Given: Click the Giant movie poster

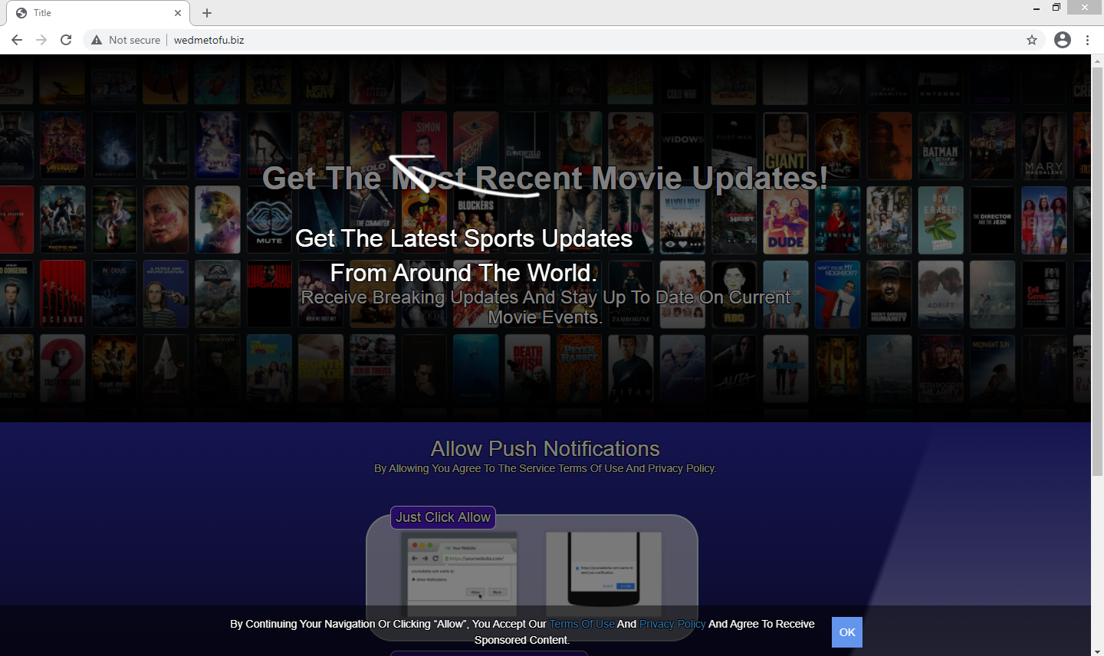Looking at the screenshot, I should (786, 146).
